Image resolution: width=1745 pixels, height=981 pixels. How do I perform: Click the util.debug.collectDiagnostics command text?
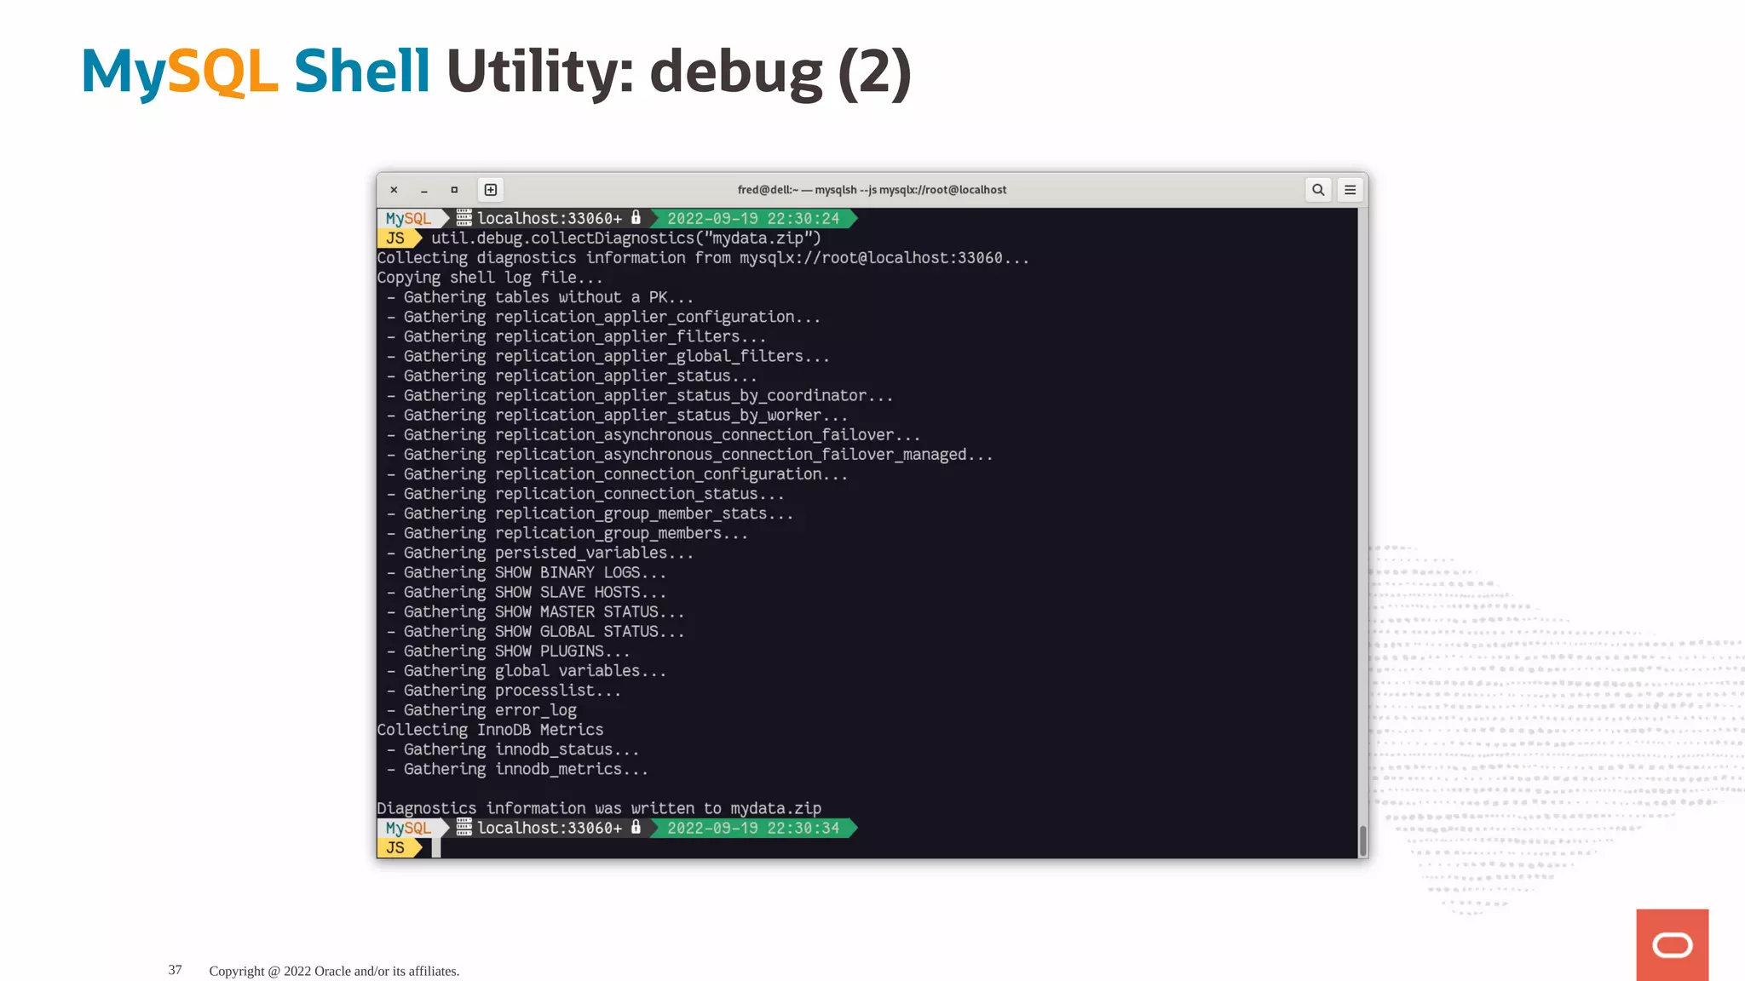point(625,238)
